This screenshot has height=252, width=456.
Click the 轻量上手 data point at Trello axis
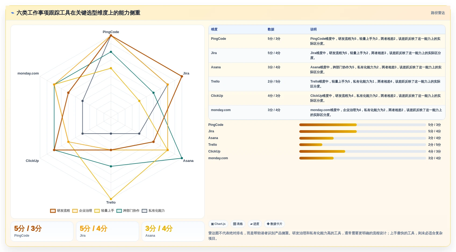click(111, 199)
